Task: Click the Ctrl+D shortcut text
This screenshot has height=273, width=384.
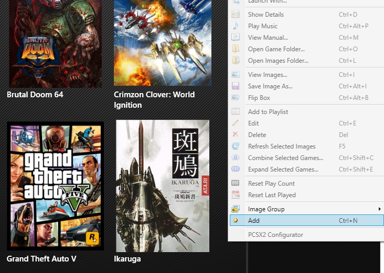Action: coord(348,15)
